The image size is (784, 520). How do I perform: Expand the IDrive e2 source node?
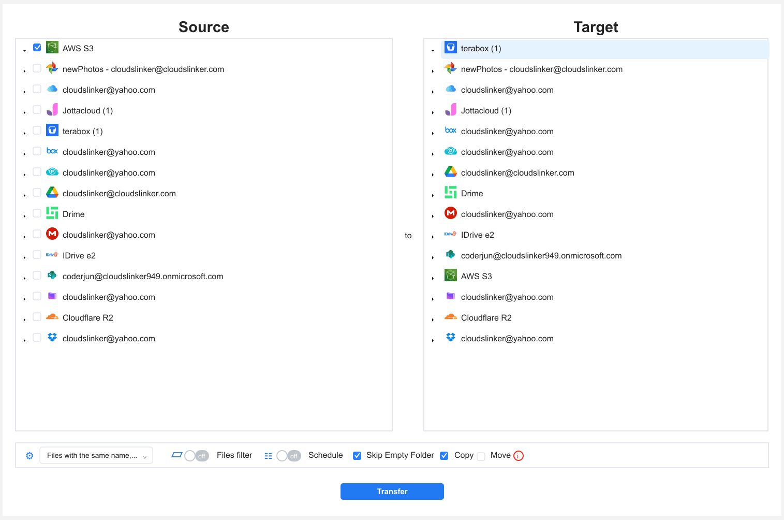click(x=24, y=257)
